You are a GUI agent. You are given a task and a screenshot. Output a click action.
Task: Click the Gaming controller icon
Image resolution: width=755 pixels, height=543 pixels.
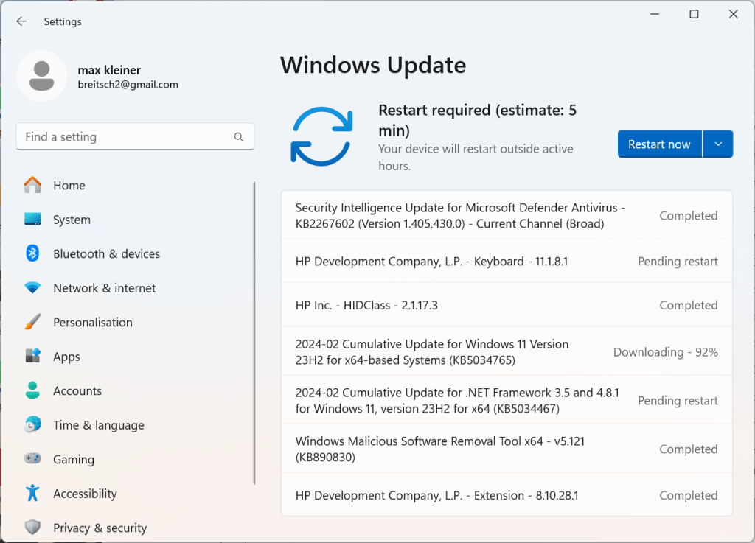point(32,459)
